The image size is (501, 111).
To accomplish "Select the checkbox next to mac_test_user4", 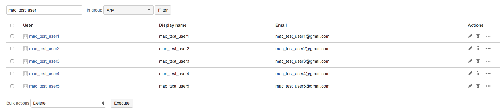I will pyautogui.click(x=12, y=74).
